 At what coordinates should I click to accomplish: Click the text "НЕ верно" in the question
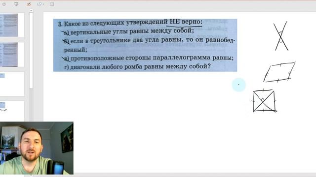click(x=186, y=22)
